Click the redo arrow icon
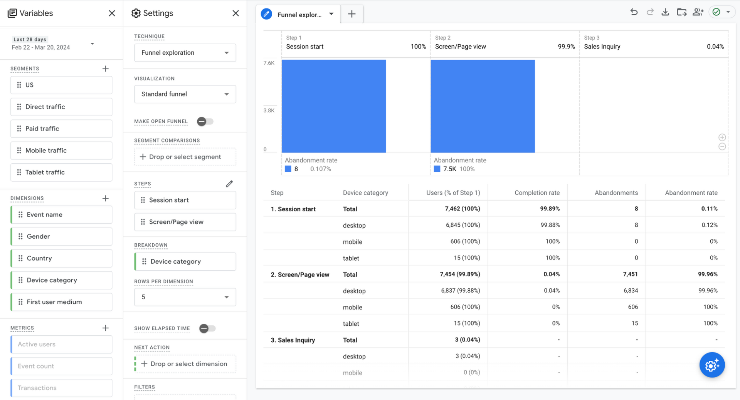740x400 pixels. click(650, 12)
